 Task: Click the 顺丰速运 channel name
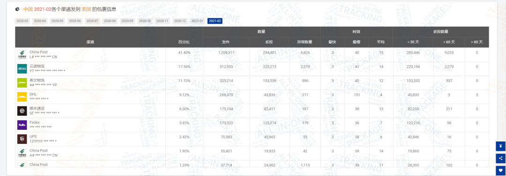tap(37, 108)
